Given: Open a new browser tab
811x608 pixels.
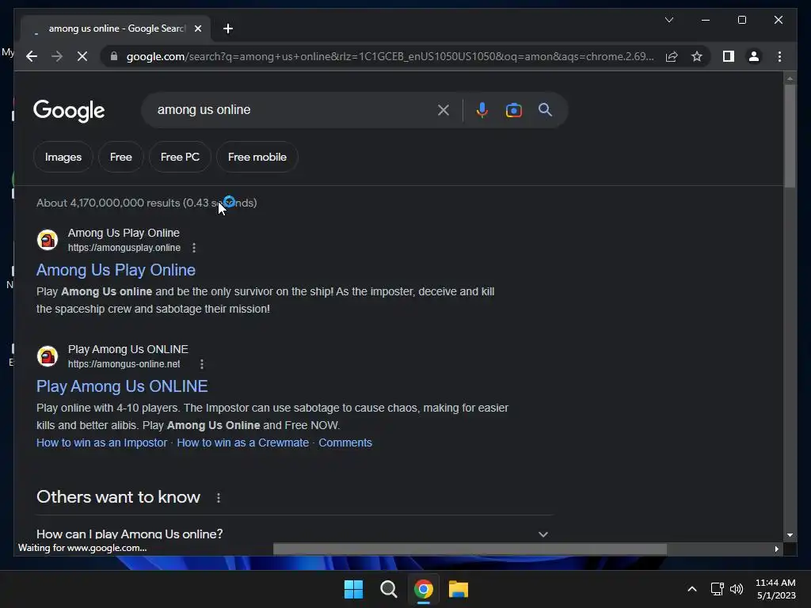Looking at the screenshot, I should [x=228, y=28].
